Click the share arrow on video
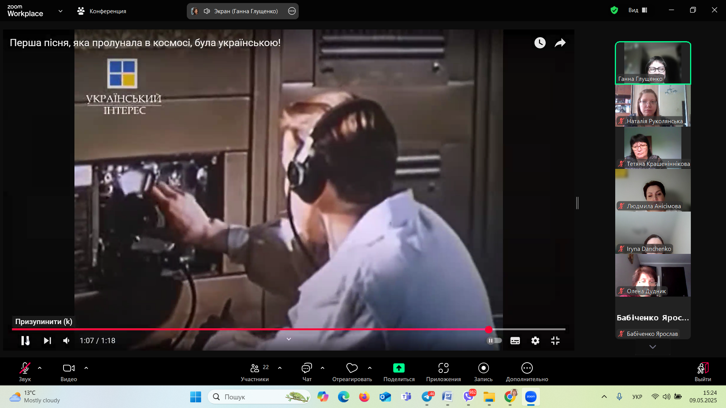The width and height of the screenshot is (726, 408). click(x=560, y=43)
